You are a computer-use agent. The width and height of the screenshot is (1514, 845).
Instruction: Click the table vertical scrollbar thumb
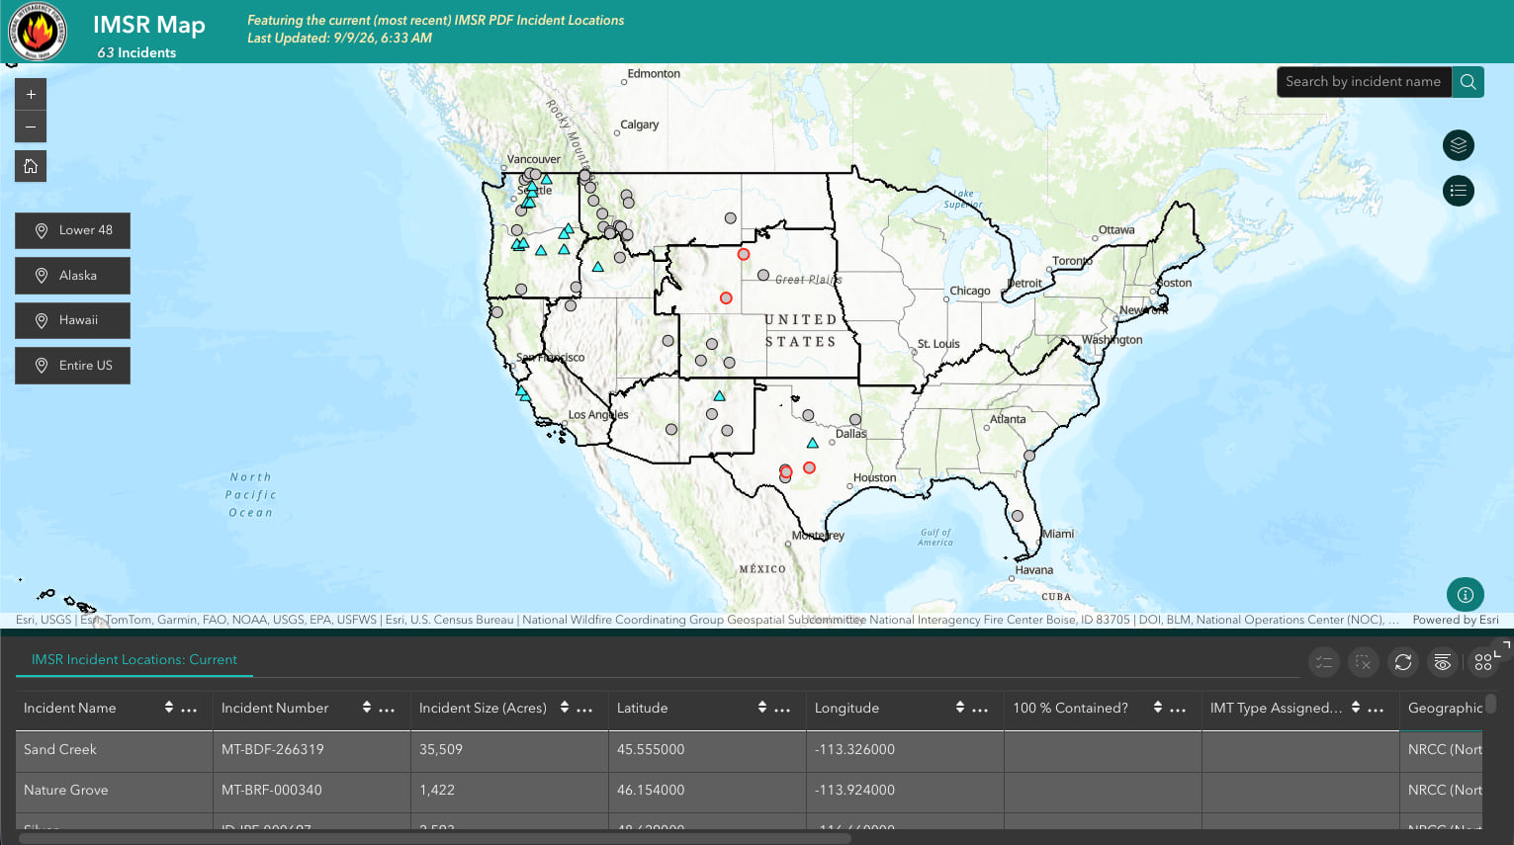tap(1490, 703)
